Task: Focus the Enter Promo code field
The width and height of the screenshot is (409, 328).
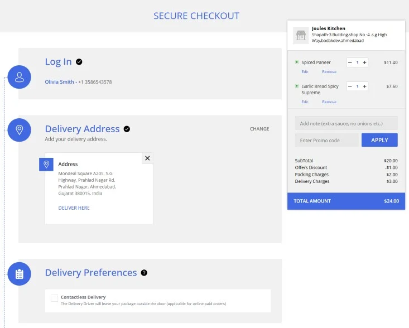Action: click(326, 140)
